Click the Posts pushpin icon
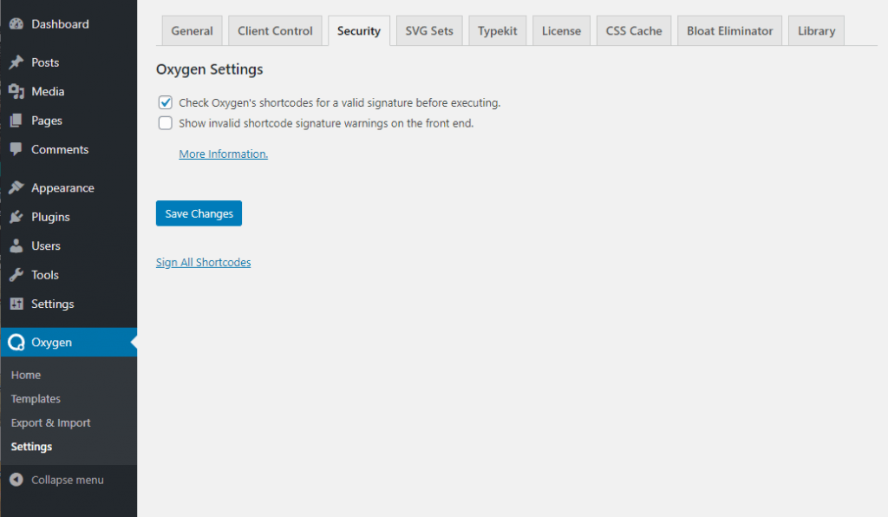Viewport: 888px width, 517px height. click(16, 62)
